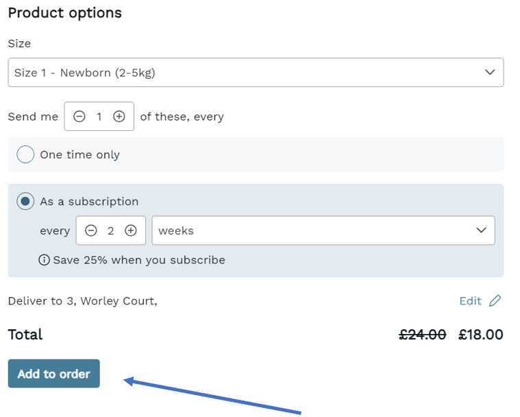Click the interval value 2 in the stepper
Viewport: 520px width, 417px height.
[x=110, y=230]
